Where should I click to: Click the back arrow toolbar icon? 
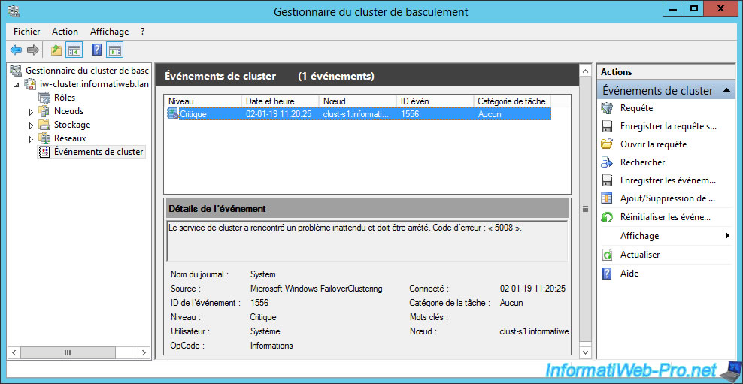pyautogui.click(x=16, y=50)
